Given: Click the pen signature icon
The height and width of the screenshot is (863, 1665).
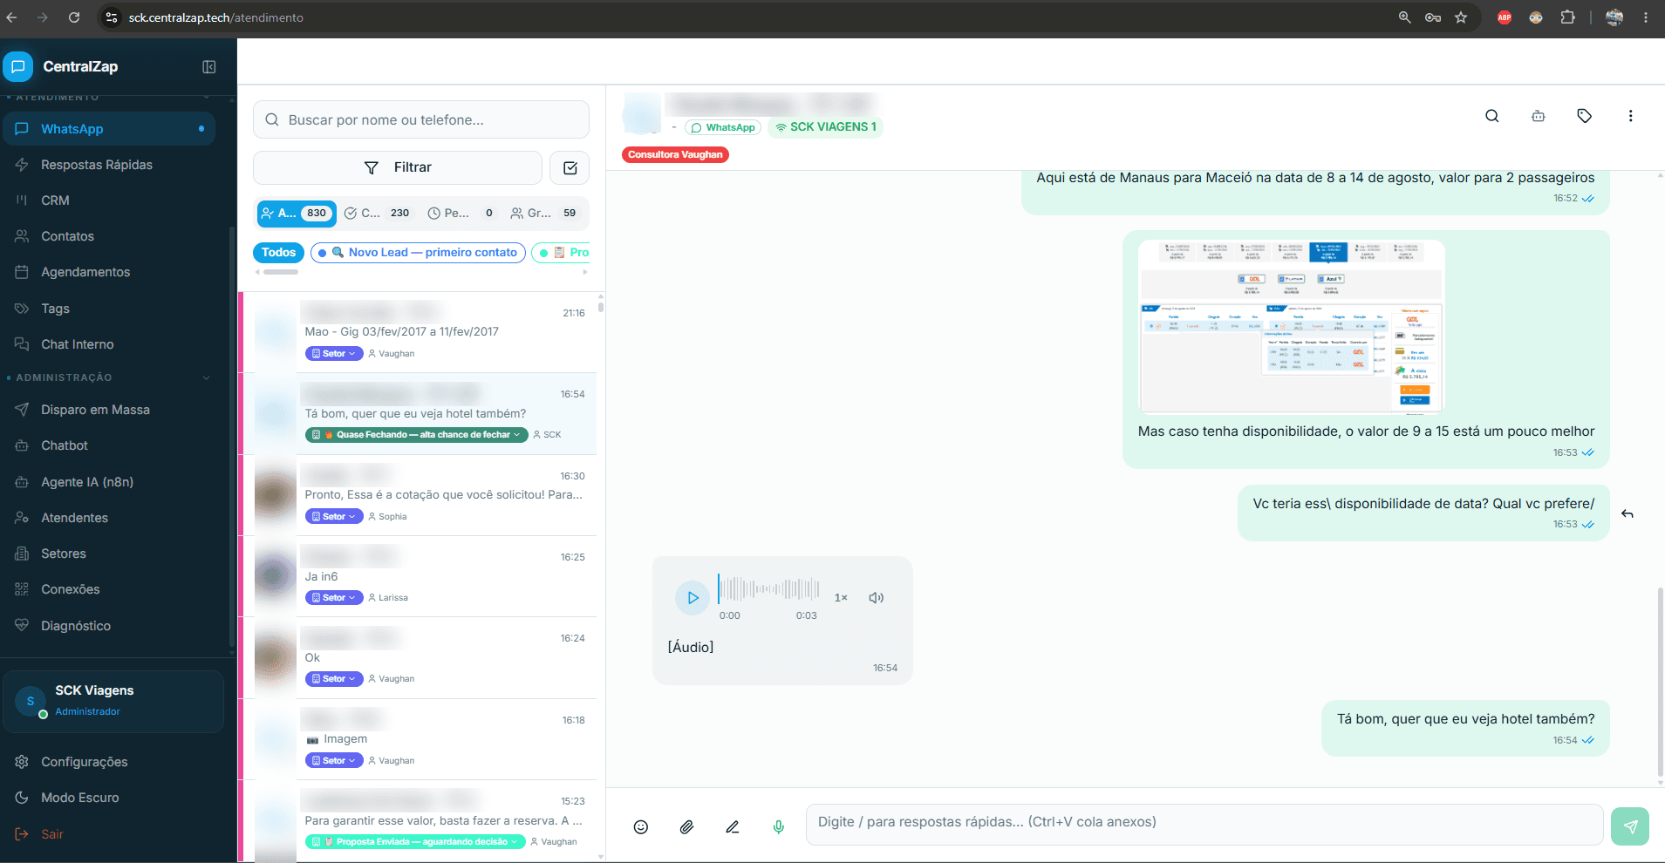Looking at the screenshot, I should click(x=733, y=827).
